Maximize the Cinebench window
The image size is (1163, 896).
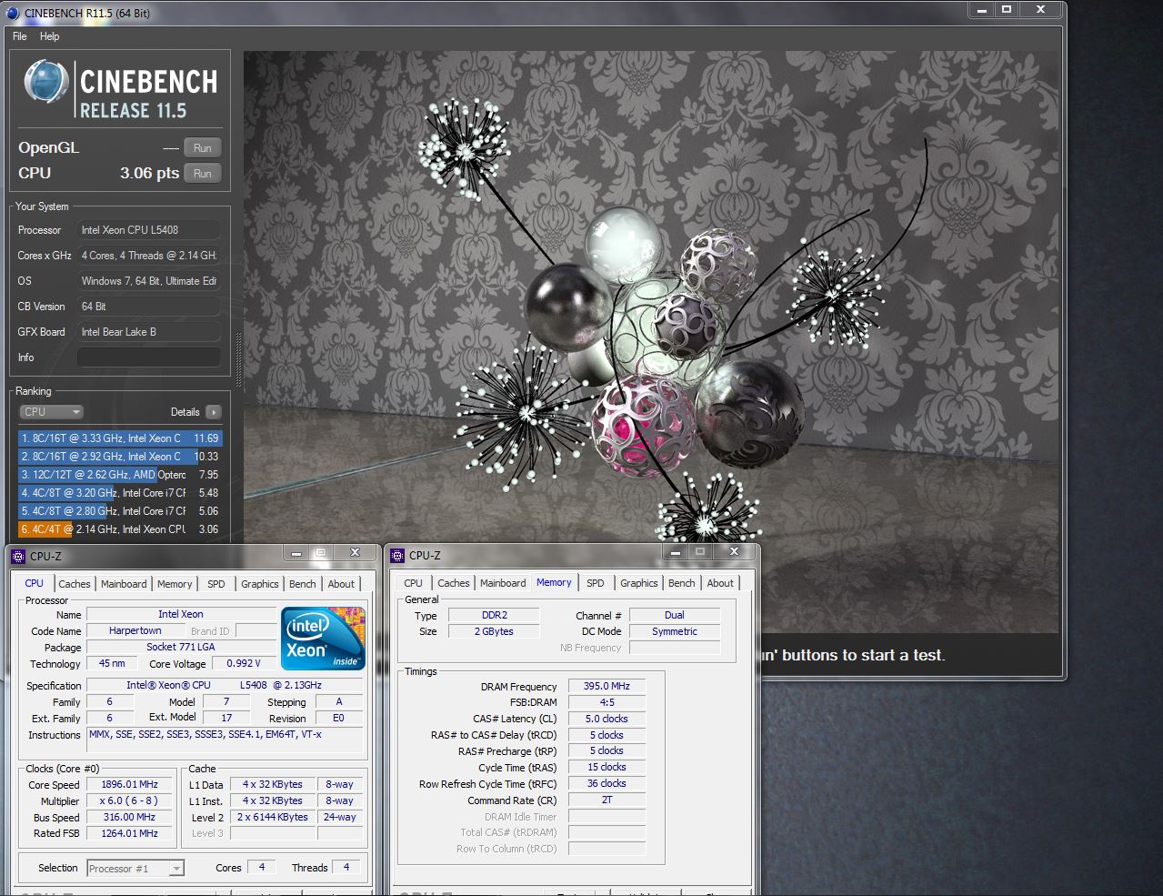click(1007, 9)
